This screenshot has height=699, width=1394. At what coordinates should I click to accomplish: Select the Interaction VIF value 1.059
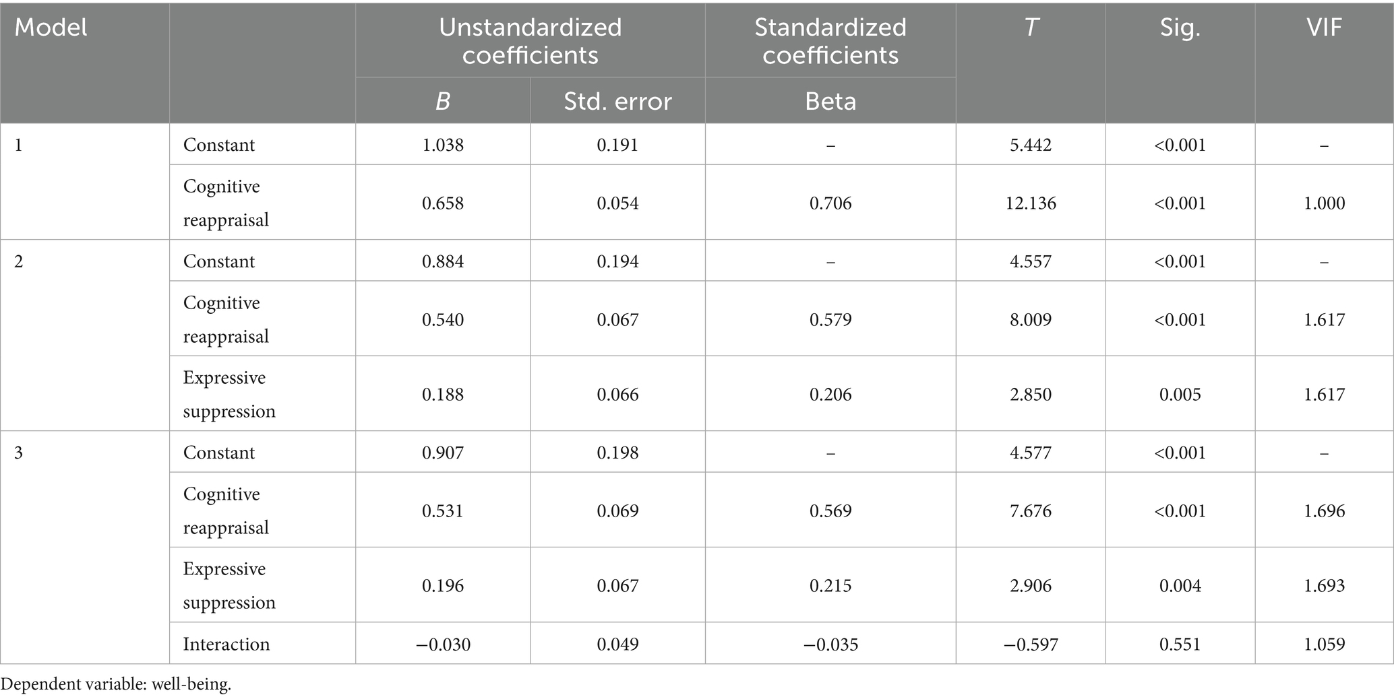(x=1324, y=644)
